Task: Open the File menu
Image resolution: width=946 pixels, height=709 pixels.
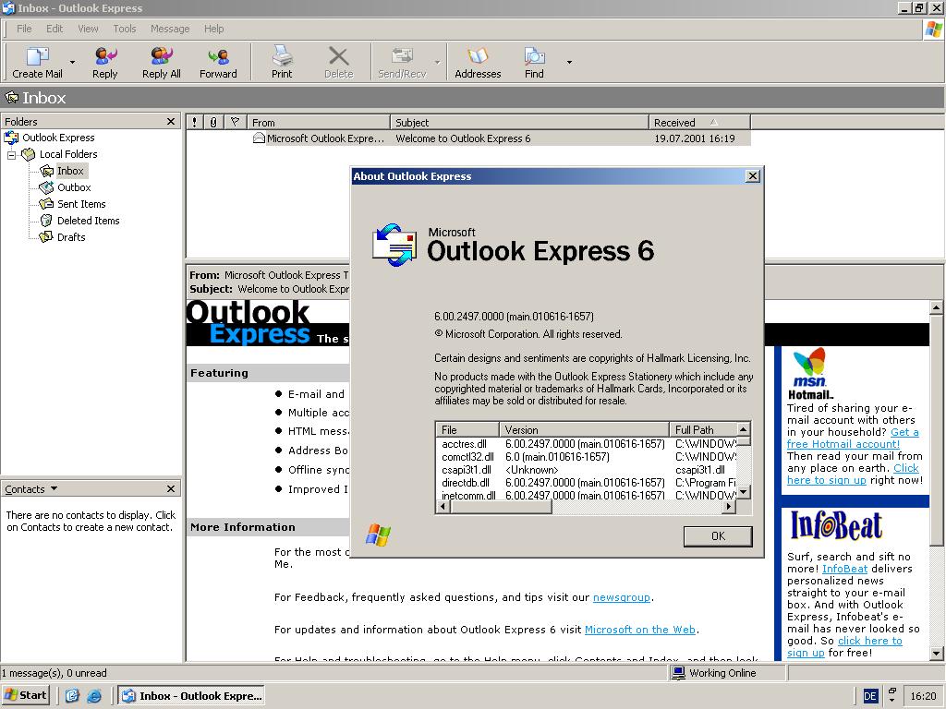Action: coord(24,29)
